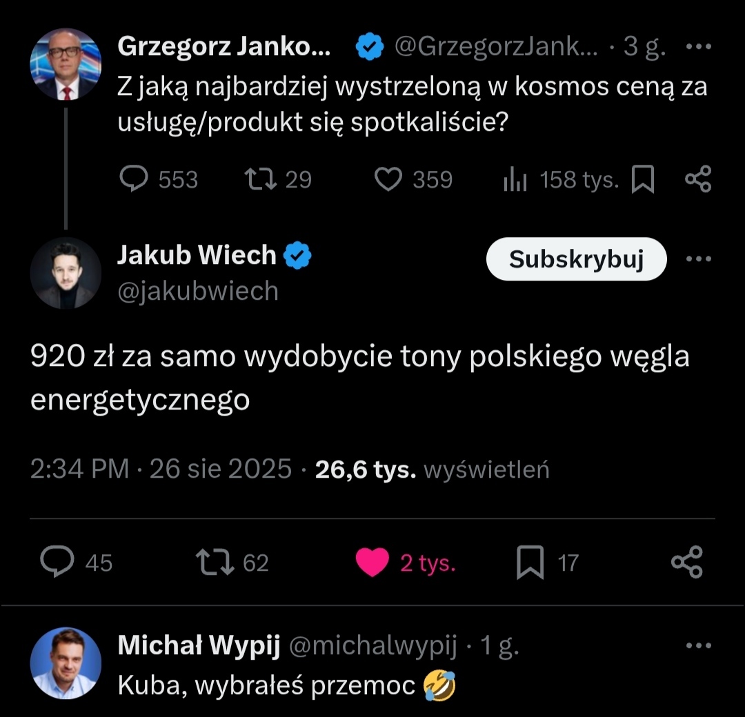Open Michał Wypij's avatar photo
The width and height of the screenshot is (745, 717).
(x=66, y=663)
